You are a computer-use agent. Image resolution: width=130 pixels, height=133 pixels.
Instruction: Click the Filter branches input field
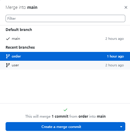click(65, 19)
